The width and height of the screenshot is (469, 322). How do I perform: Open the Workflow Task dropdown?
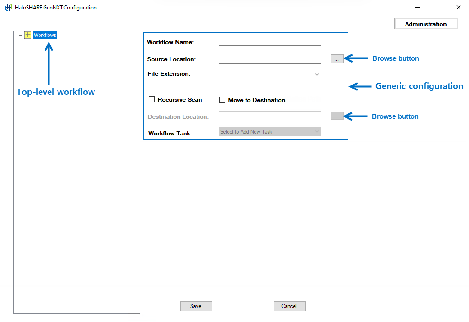(x=269, y=132)
